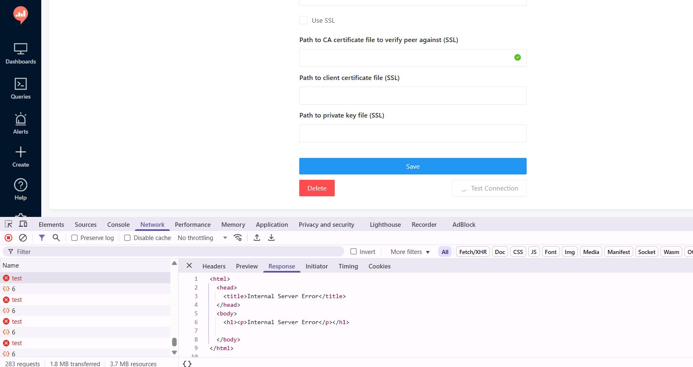Viewport: 693px width, 367px height.
Task: Switch to the Console tab
Action: click(x=118, y=225)
